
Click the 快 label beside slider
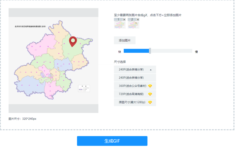[120, 52]
